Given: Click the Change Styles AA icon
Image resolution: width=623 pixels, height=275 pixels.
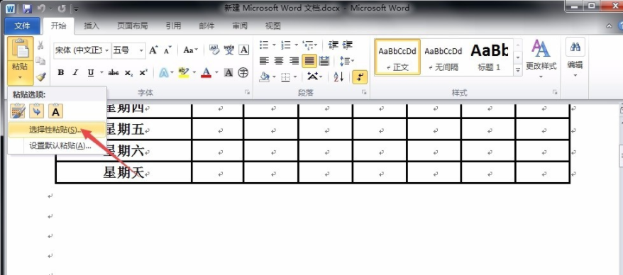Looking at the screenshot, I should 541,48.
